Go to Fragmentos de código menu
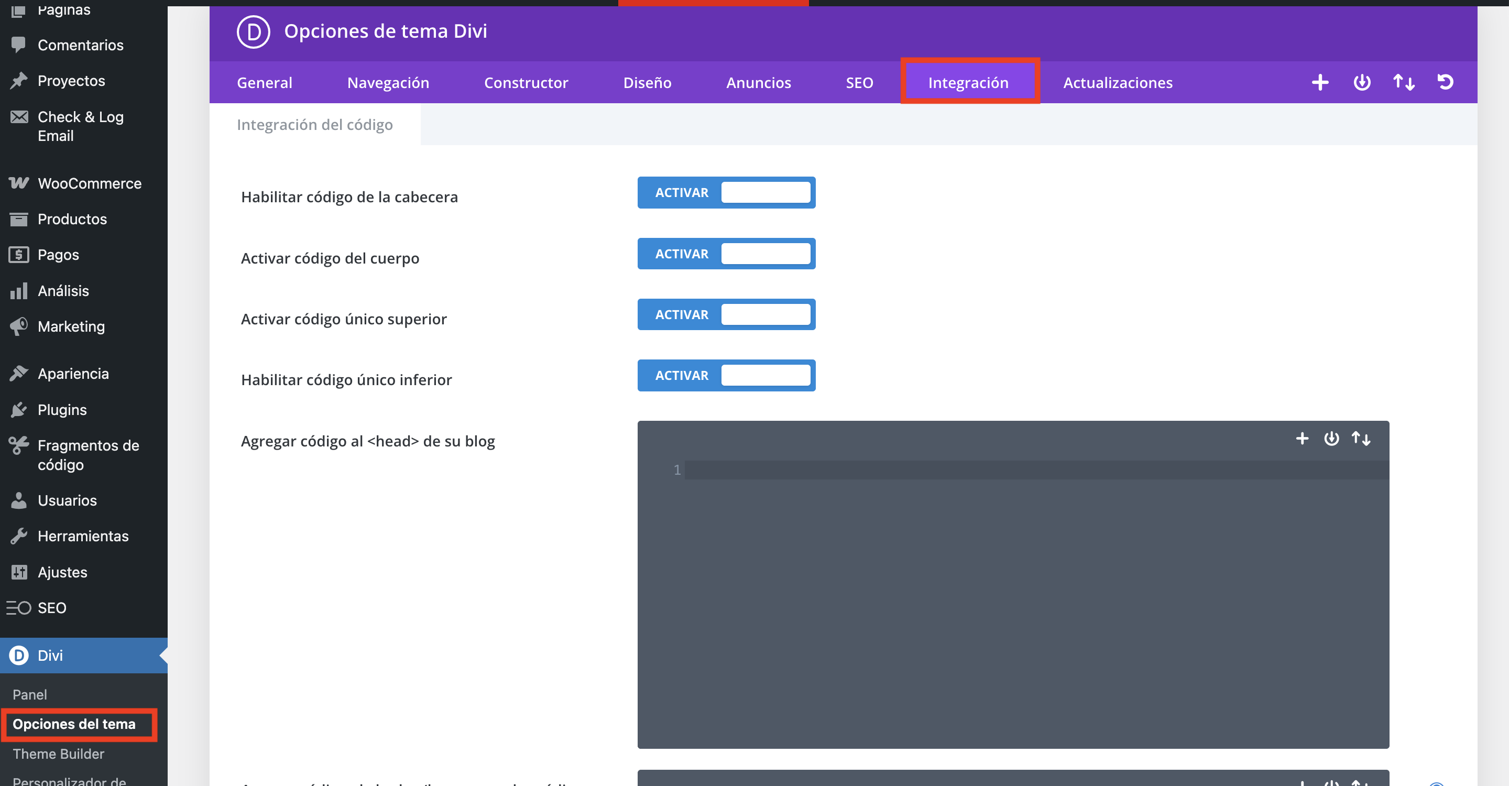This screenshot has height=786, width=1509. click(88, 454)
